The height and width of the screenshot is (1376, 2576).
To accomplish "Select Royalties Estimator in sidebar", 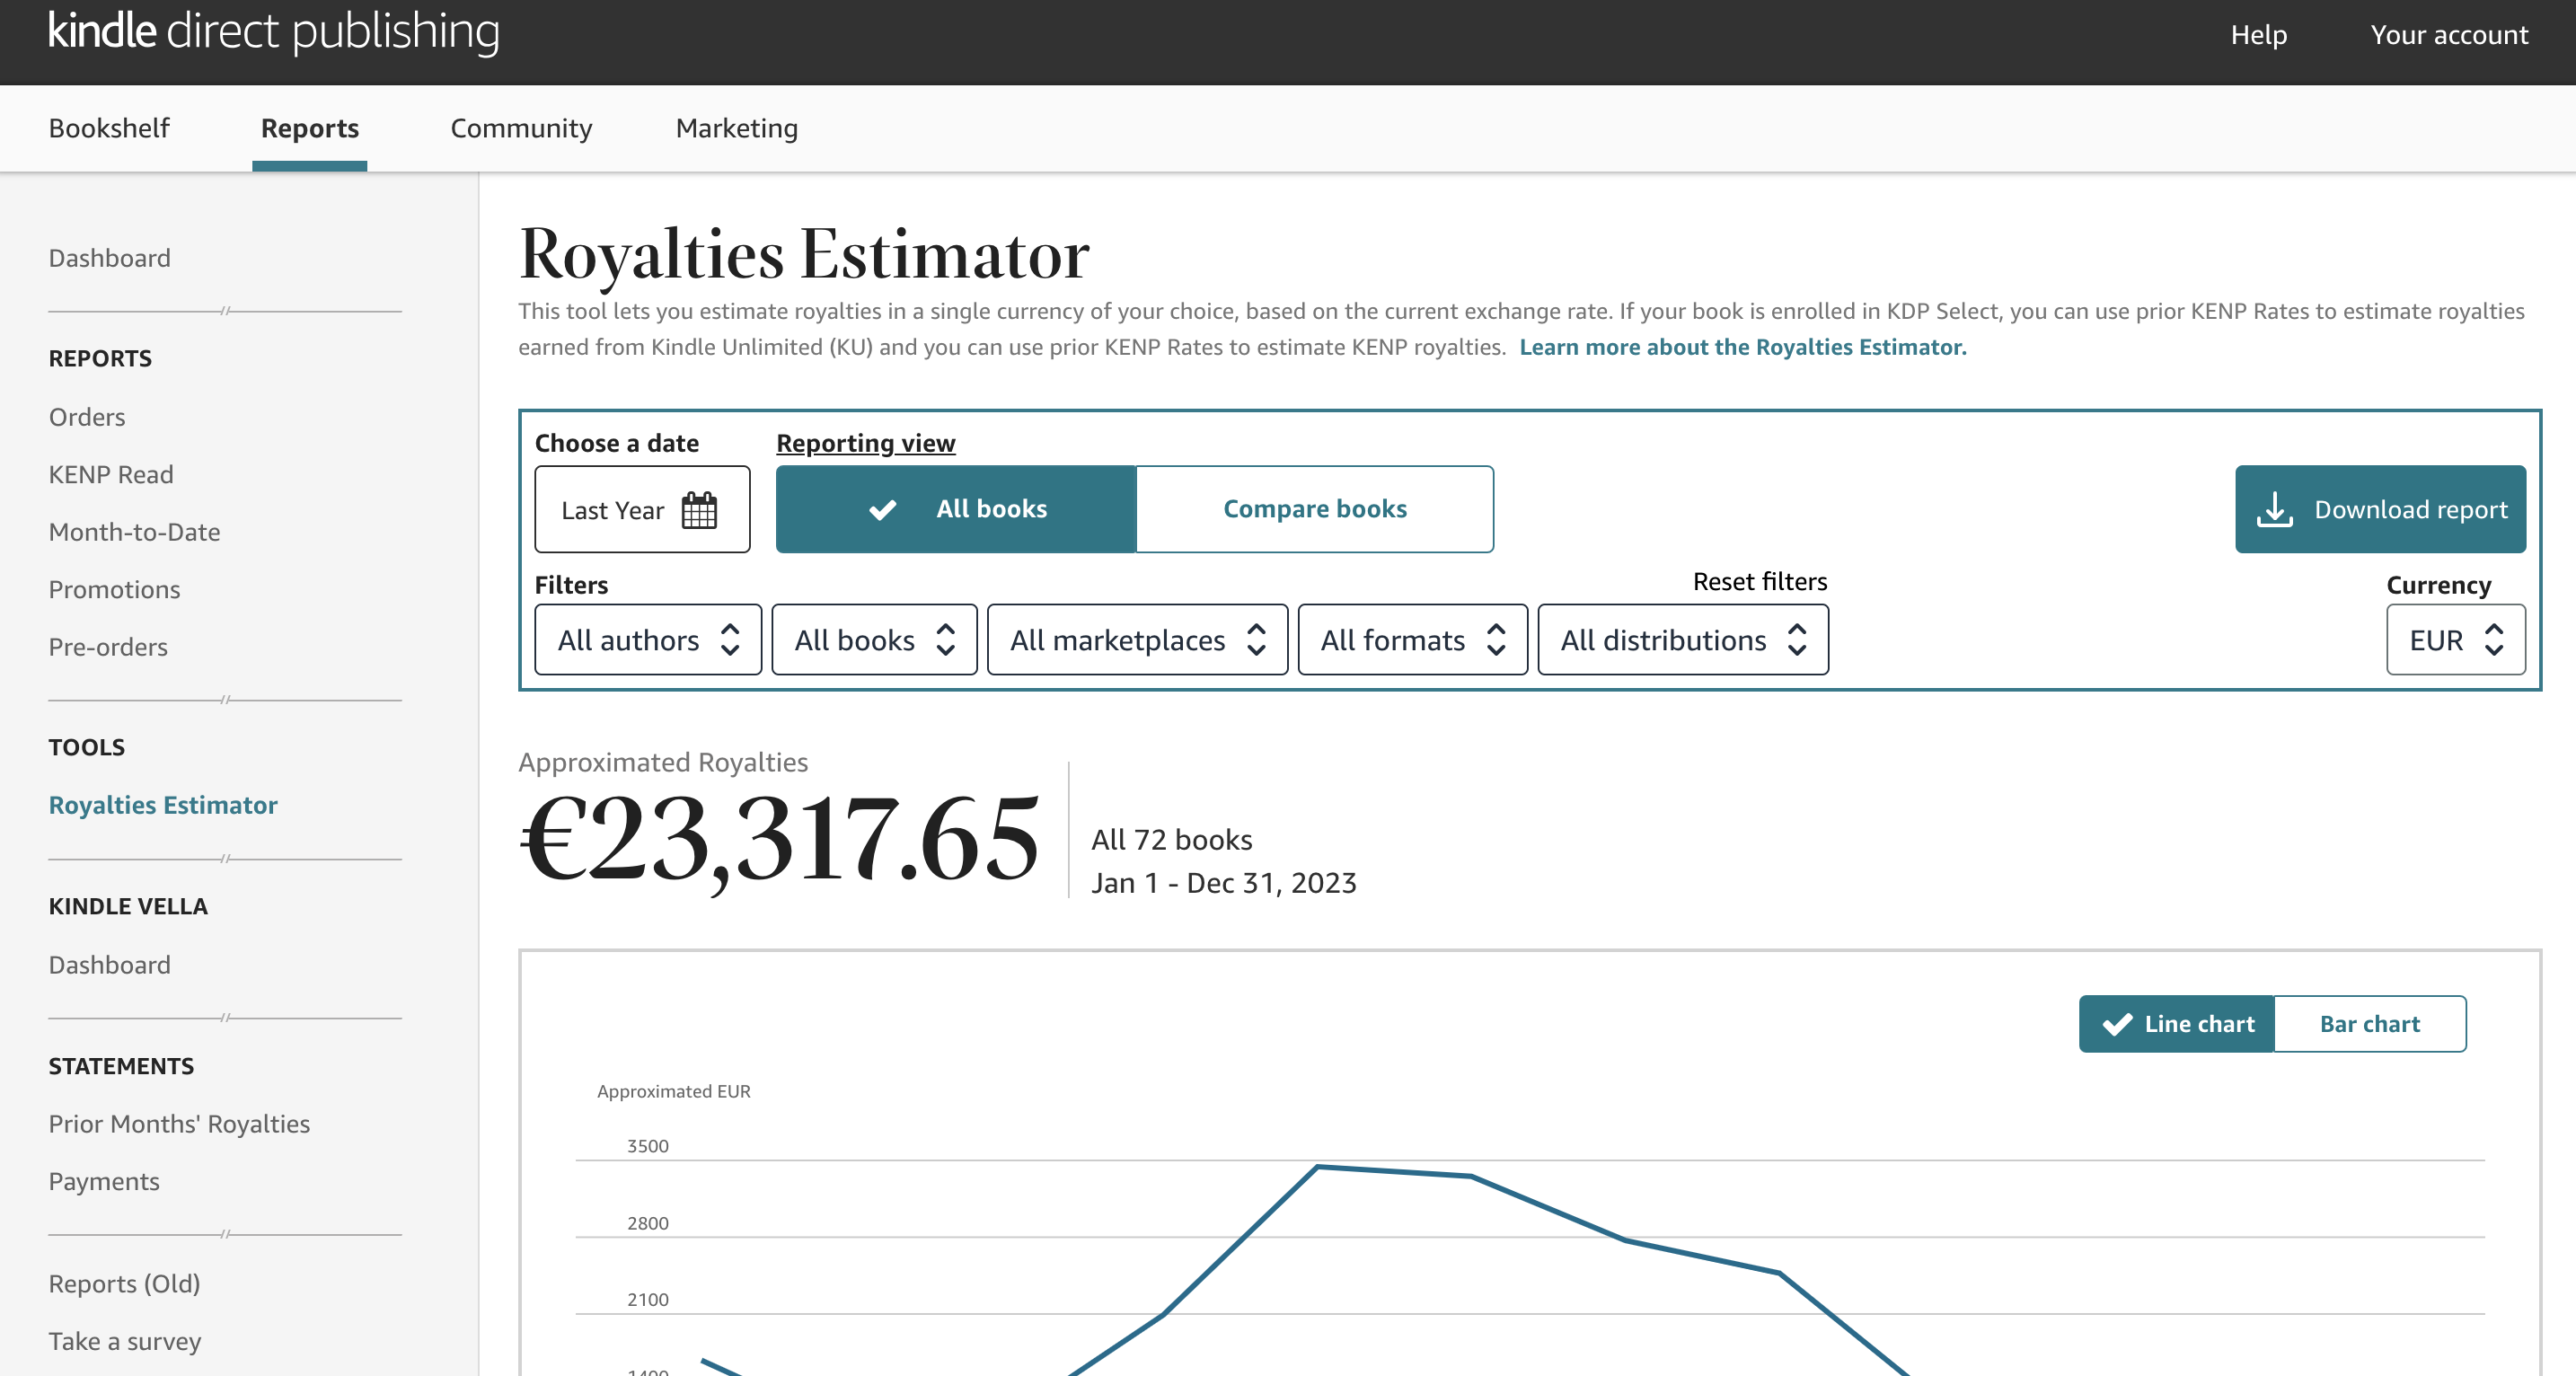I will pos(163,805).
